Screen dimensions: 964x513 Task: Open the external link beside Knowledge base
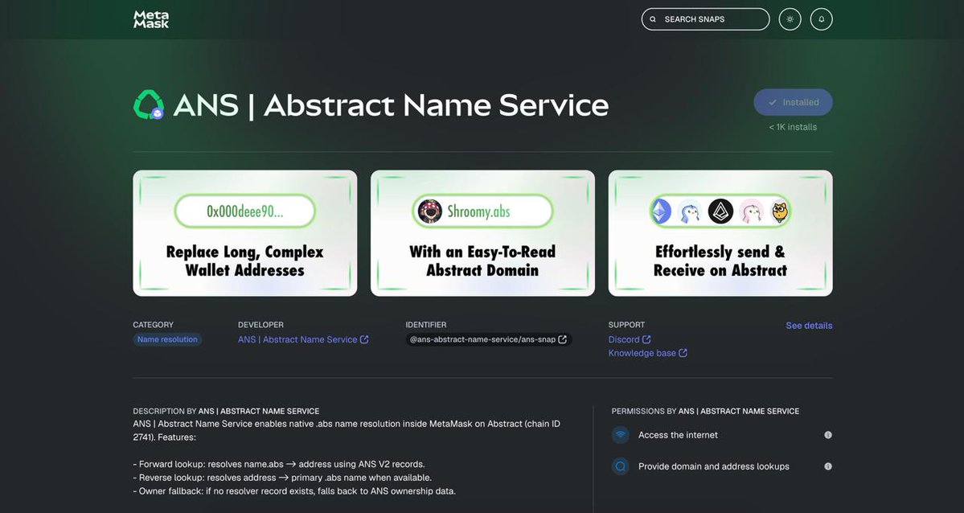coord(683,352)
